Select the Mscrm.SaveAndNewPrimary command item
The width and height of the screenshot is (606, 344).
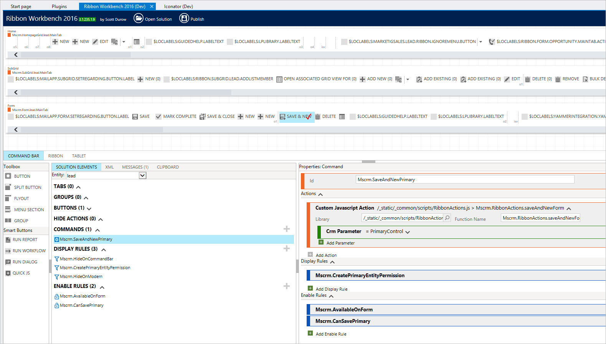(x=174, y=239)
